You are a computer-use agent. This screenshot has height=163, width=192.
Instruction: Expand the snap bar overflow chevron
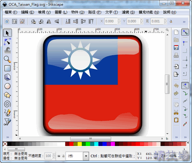coord(185,137)
